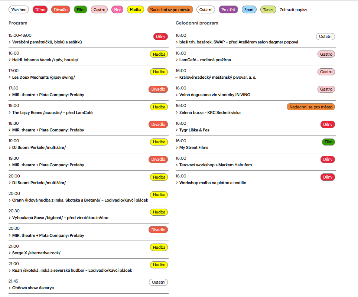The height and width of the screenshot is (297, 358).
Task: Click Hudba tag on the Heidi Johanna Vacek row
Action: pyautogui.click(x=159, y=54)
